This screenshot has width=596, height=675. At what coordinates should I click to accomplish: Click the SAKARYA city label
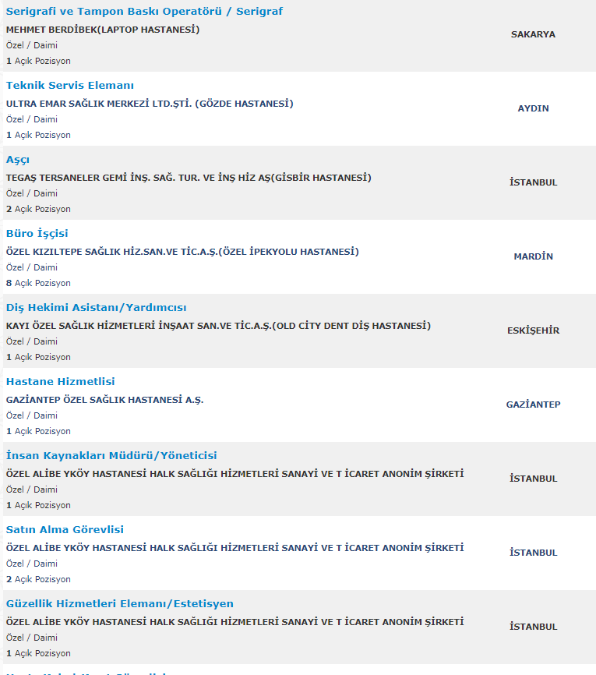533,34
